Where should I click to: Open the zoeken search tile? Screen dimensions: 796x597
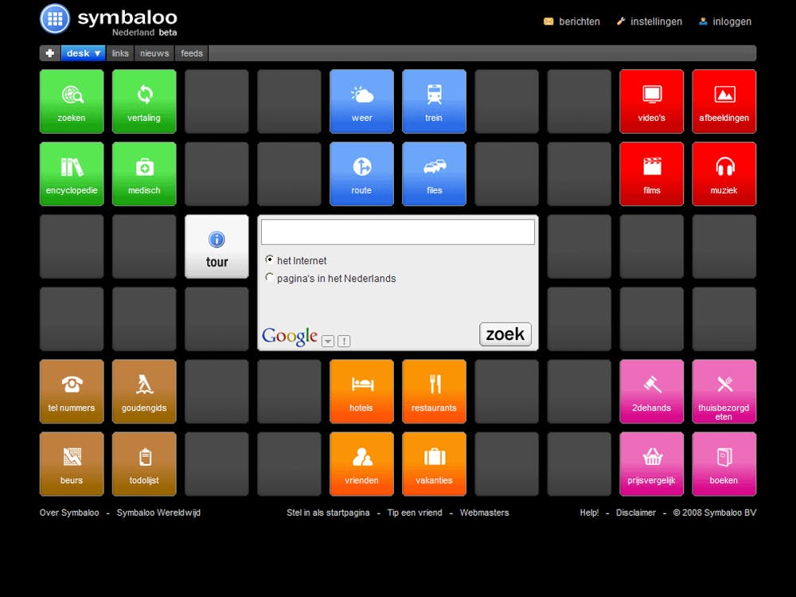(72, 102)
